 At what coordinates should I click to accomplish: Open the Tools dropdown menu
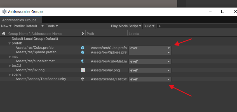(52, 26)
